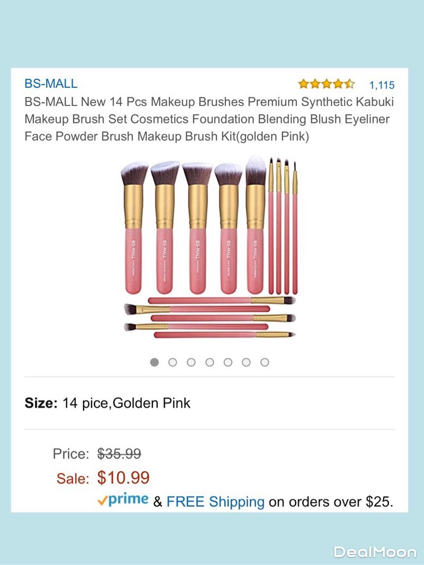Click the star rating icons
Image resolution: width=424 pixels, height=565 pixels.
tap(326, 84)
